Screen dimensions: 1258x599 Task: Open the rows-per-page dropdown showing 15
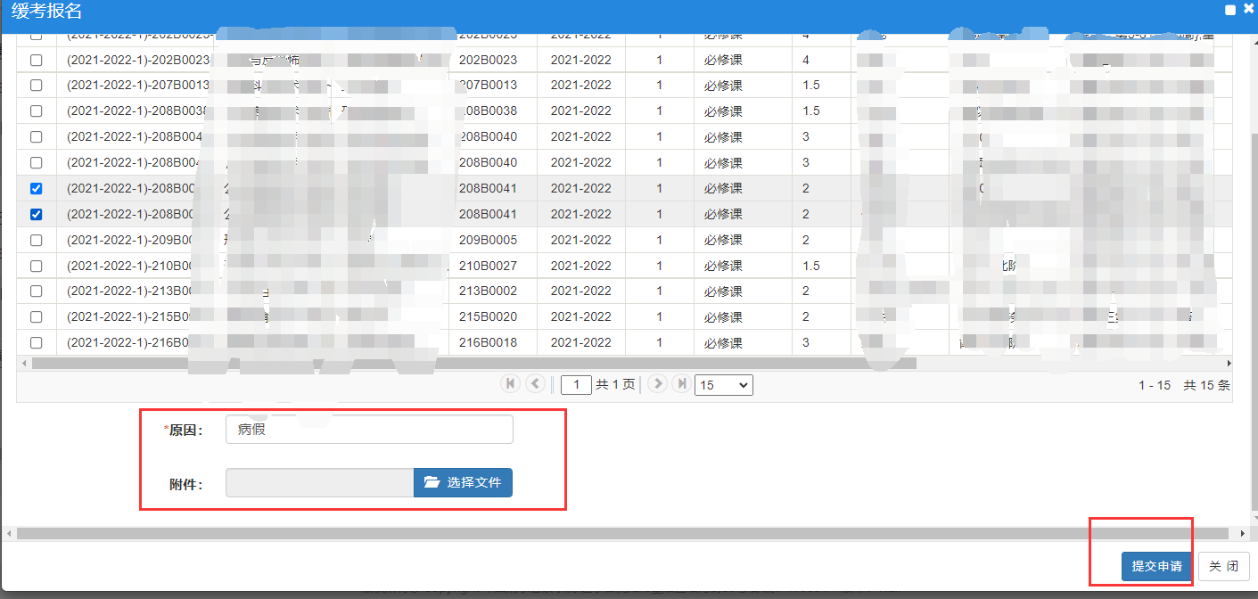(x=723, y=385)
